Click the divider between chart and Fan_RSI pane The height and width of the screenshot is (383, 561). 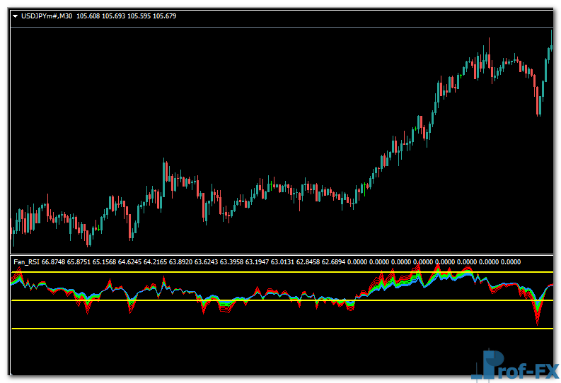[283, 254]
